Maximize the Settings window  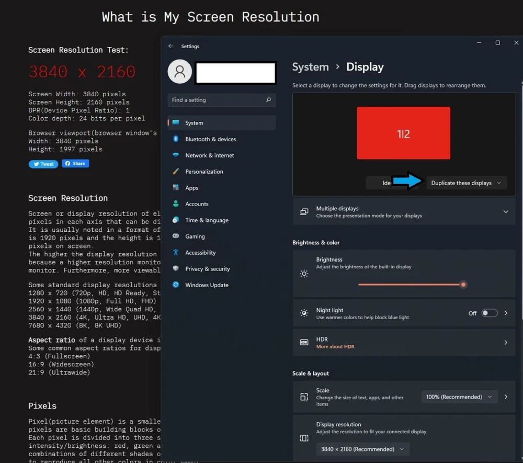(x=498, y=43)
